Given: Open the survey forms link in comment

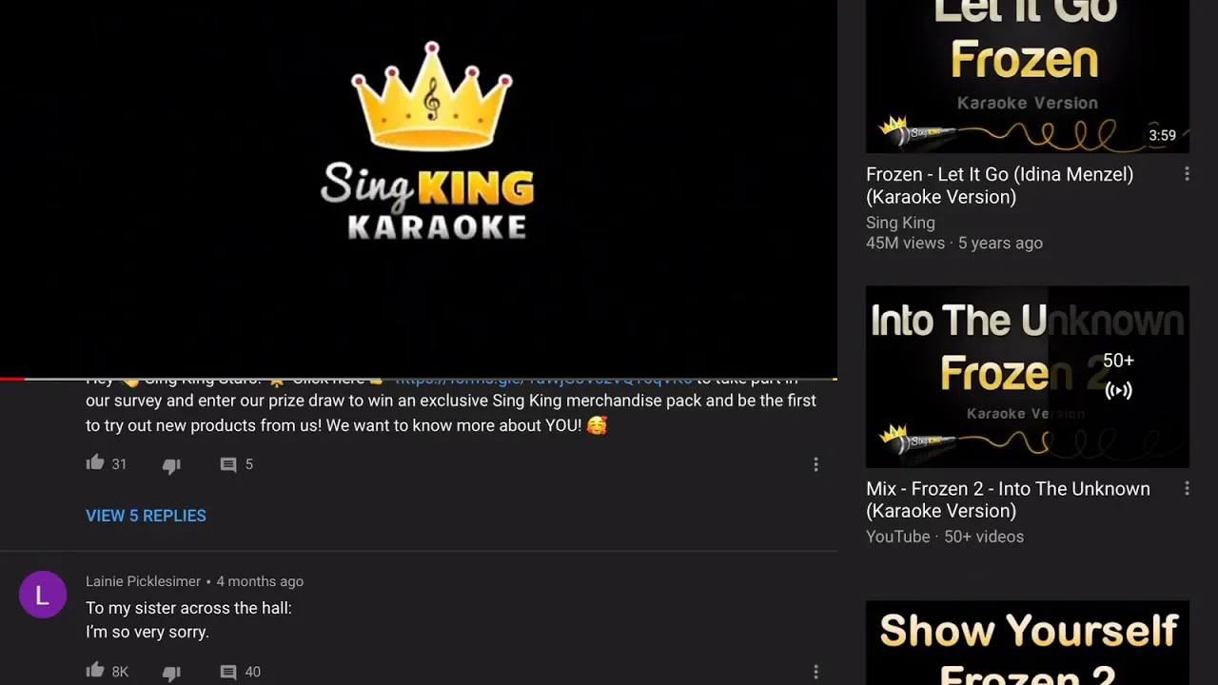Looking at the screenshot, I should coord(543,380).
